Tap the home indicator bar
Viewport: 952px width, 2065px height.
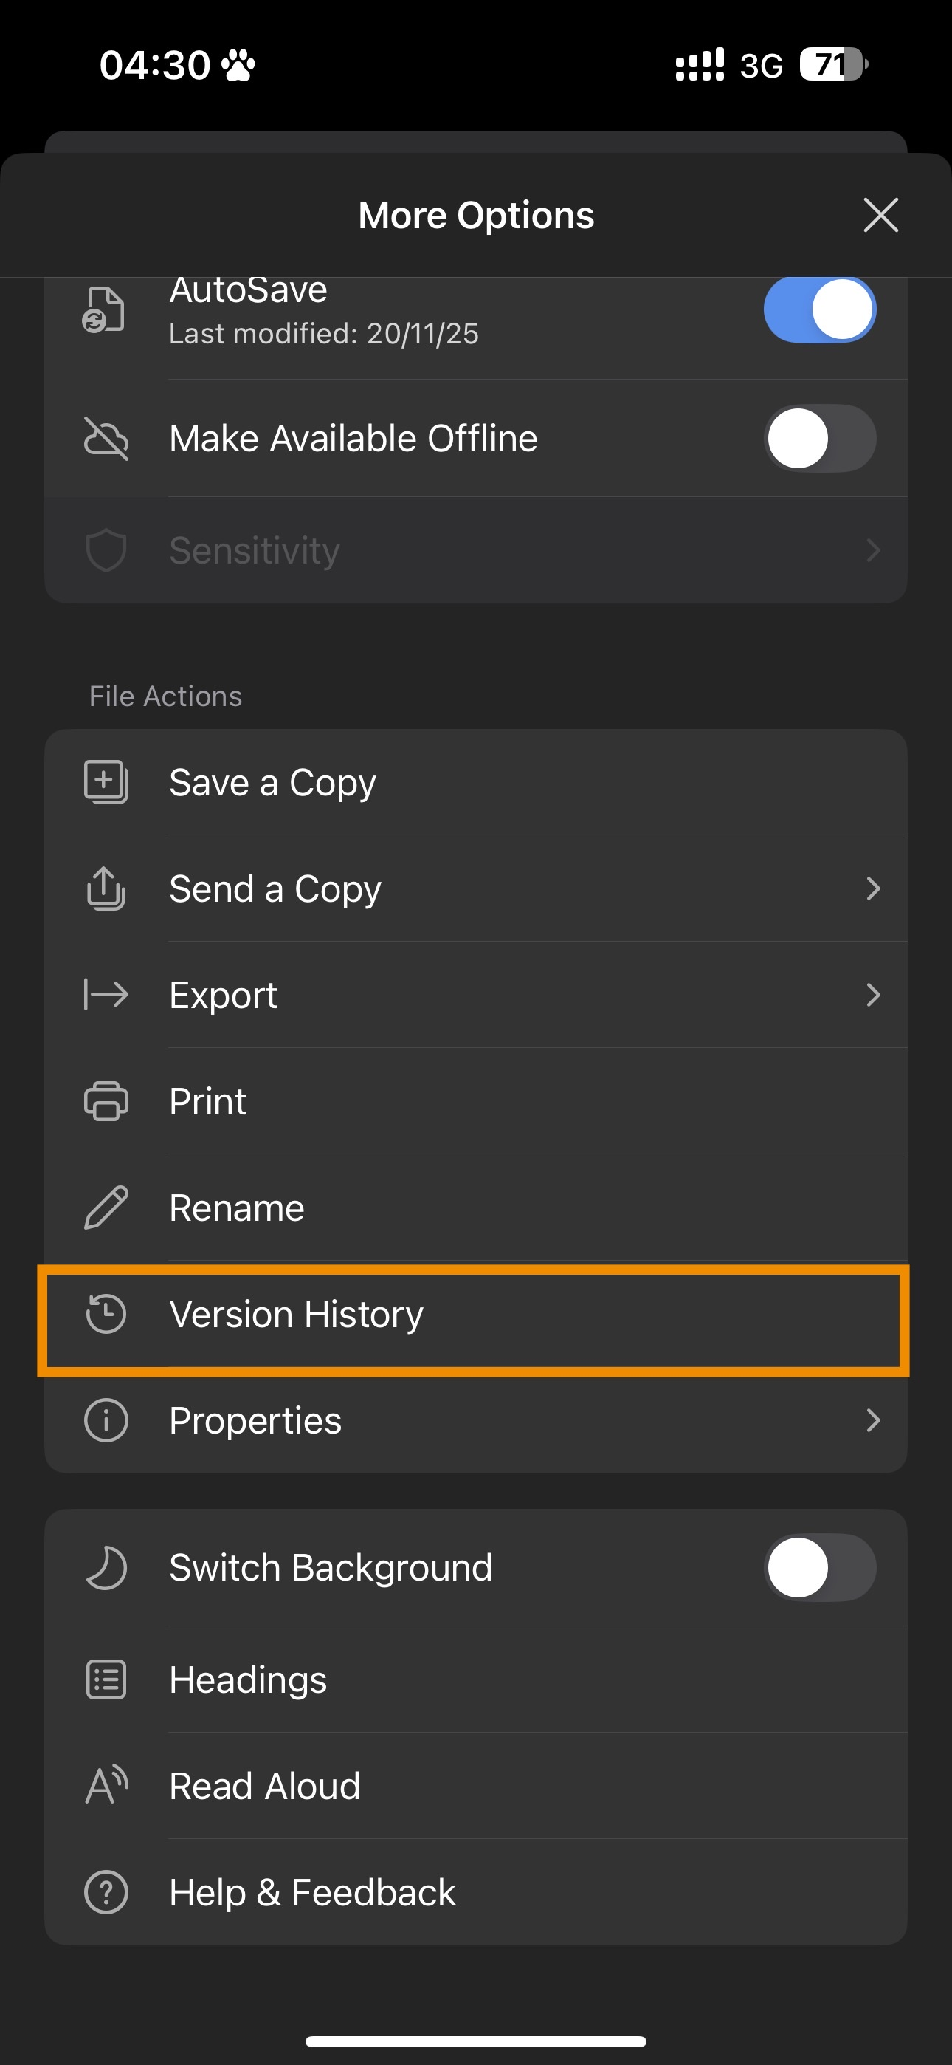(476, 2041)
